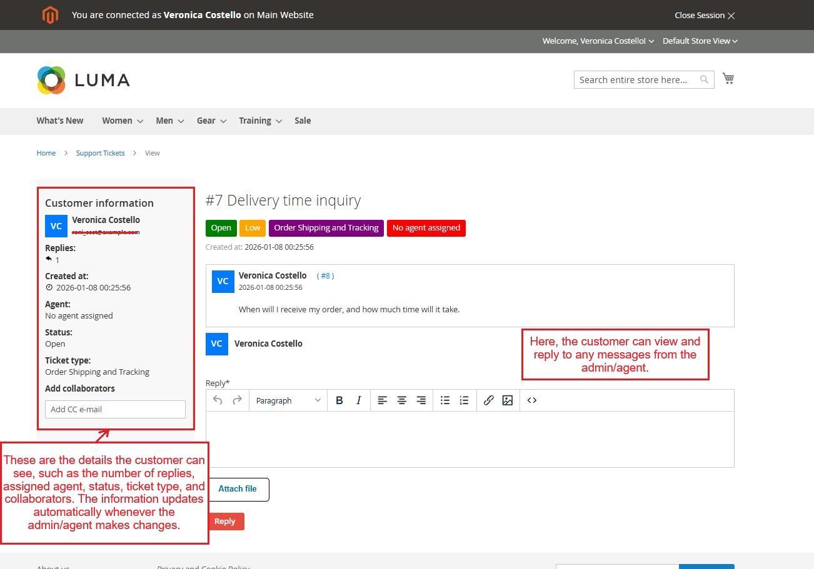Toggle italic formatting in reply editor
This screenshot has height=569, width=814.
358,400
